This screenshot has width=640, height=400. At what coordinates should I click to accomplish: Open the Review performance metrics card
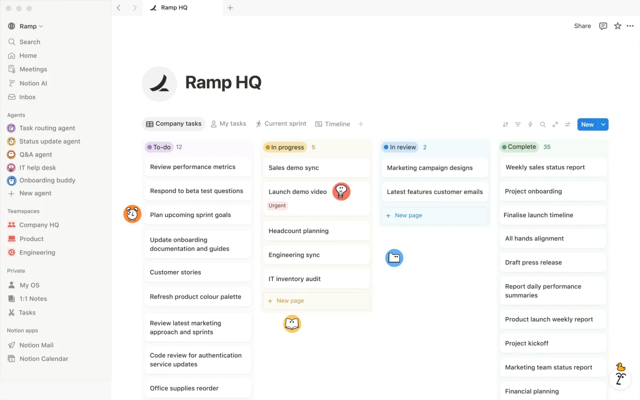[198, 167]
